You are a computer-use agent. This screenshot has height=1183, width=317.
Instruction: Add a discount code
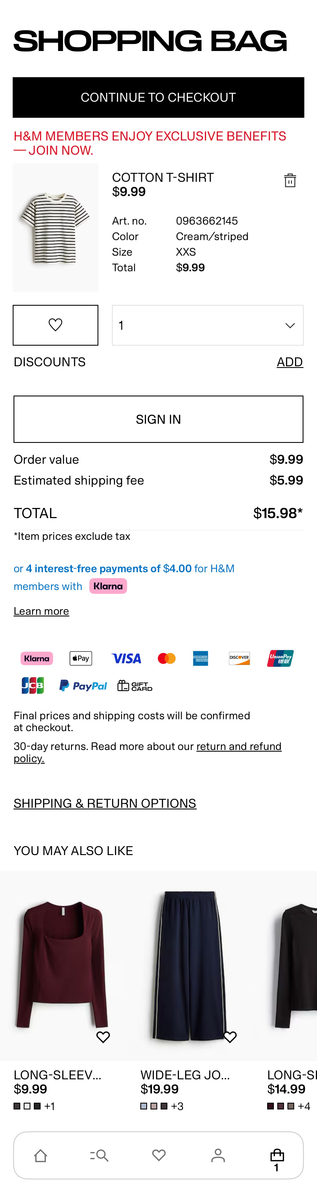(x=289, y=362)
